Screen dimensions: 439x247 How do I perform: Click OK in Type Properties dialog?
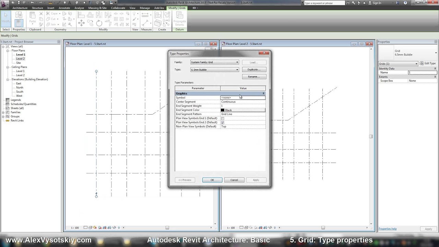coord(212,180)
